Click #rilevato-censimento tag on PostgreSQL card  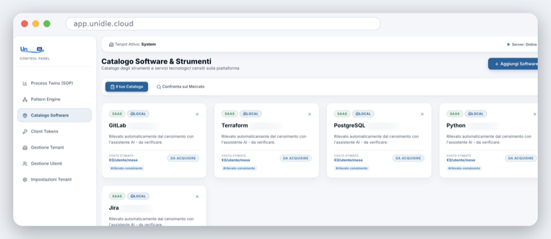tap(351, 169)
